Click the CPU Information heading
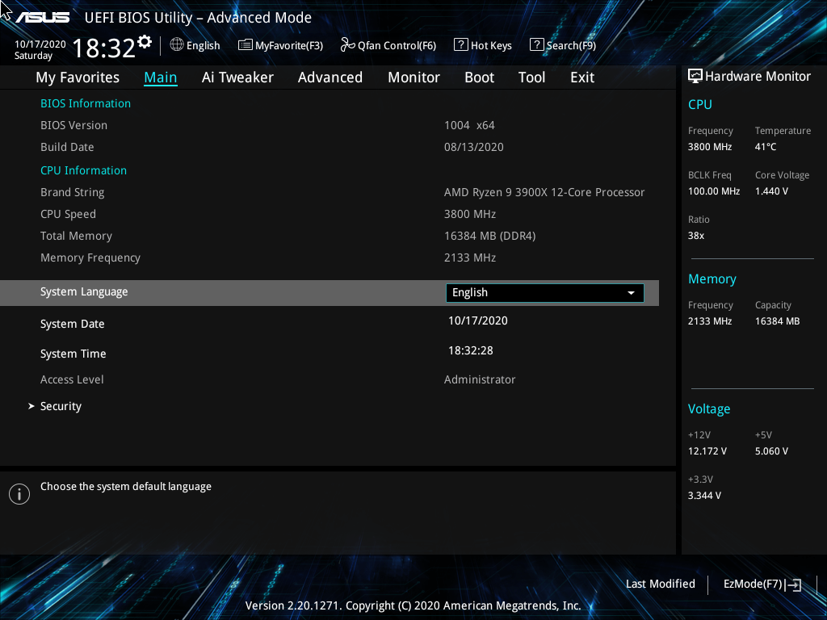Image resolution: width=827 pixels, height=620 pixels. 83,170
